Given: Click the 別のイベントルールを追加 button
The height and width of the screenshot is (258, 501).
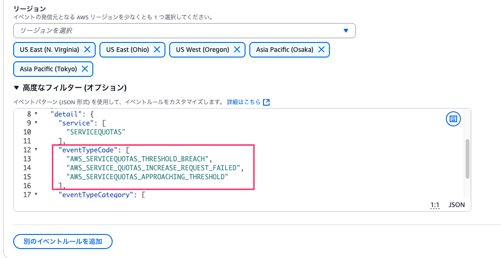Looking at the screenshot, I should [x=63, y=241].
